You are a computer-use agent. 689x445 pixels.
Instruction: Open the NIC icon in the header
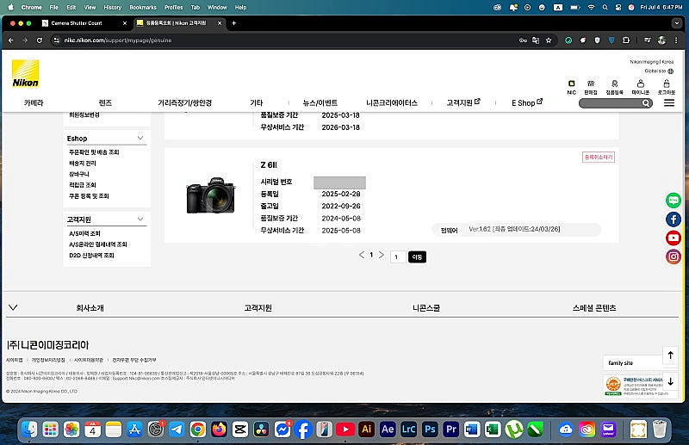(571, 87)
